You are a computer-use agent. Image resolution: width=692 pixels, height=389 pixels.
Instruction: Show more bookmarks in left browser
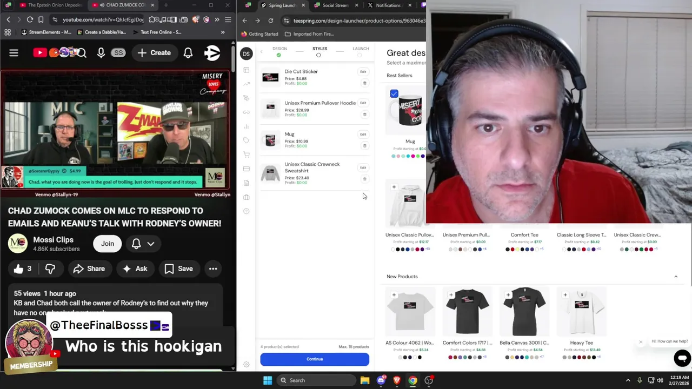coord(223,32)
